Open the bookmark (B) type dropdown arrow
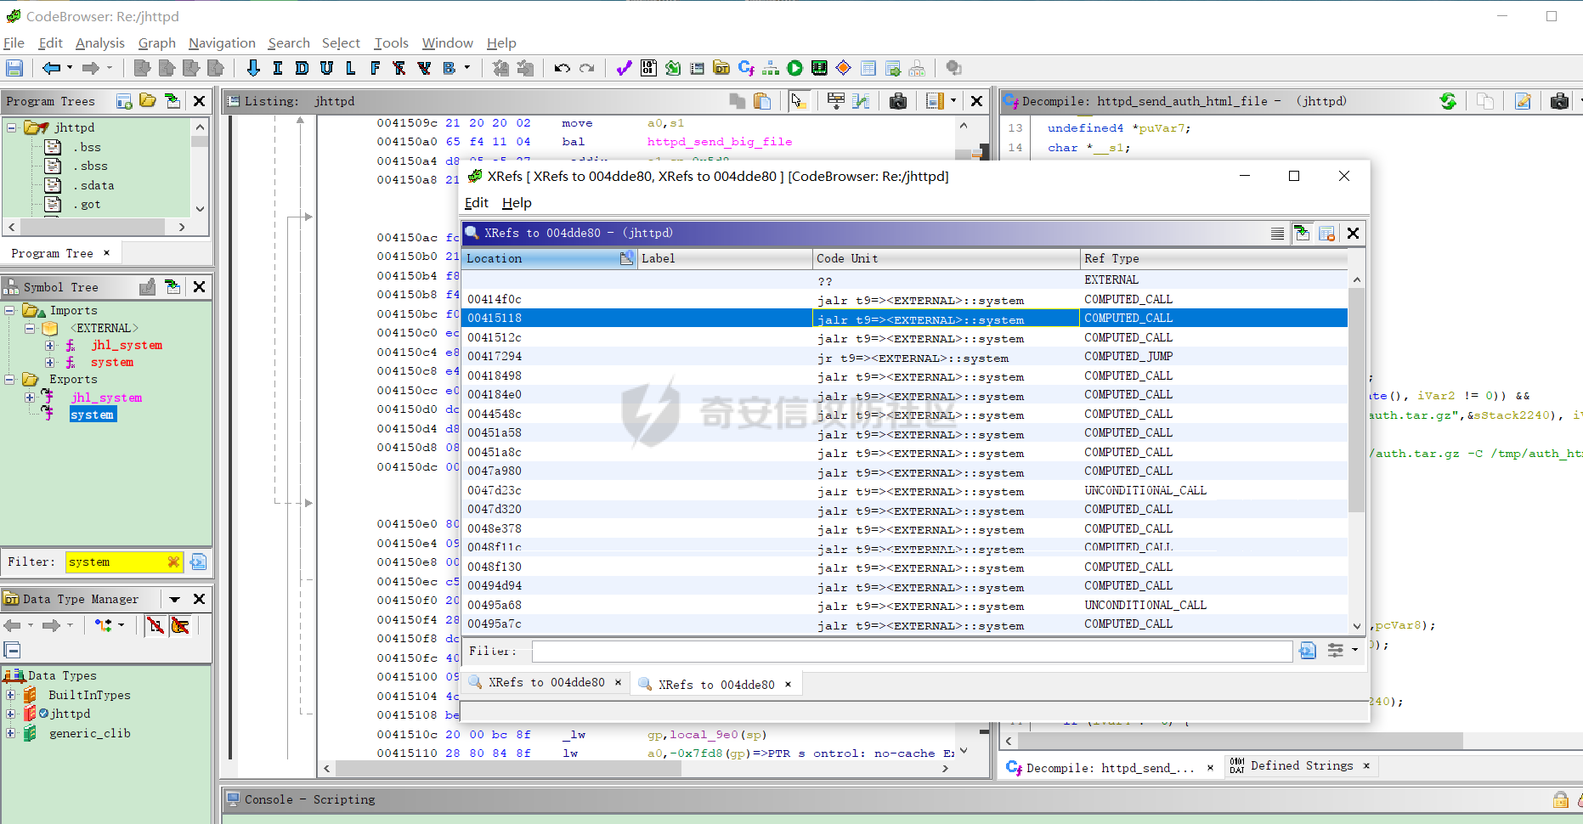The image size is (1583, 824). click(466, 68)
